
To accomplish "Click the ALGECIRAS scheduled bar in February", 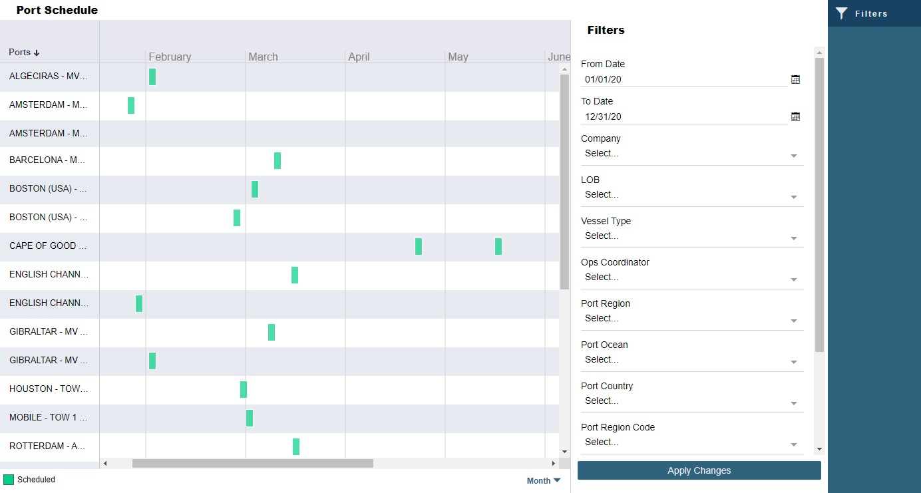I will [152, 77].
